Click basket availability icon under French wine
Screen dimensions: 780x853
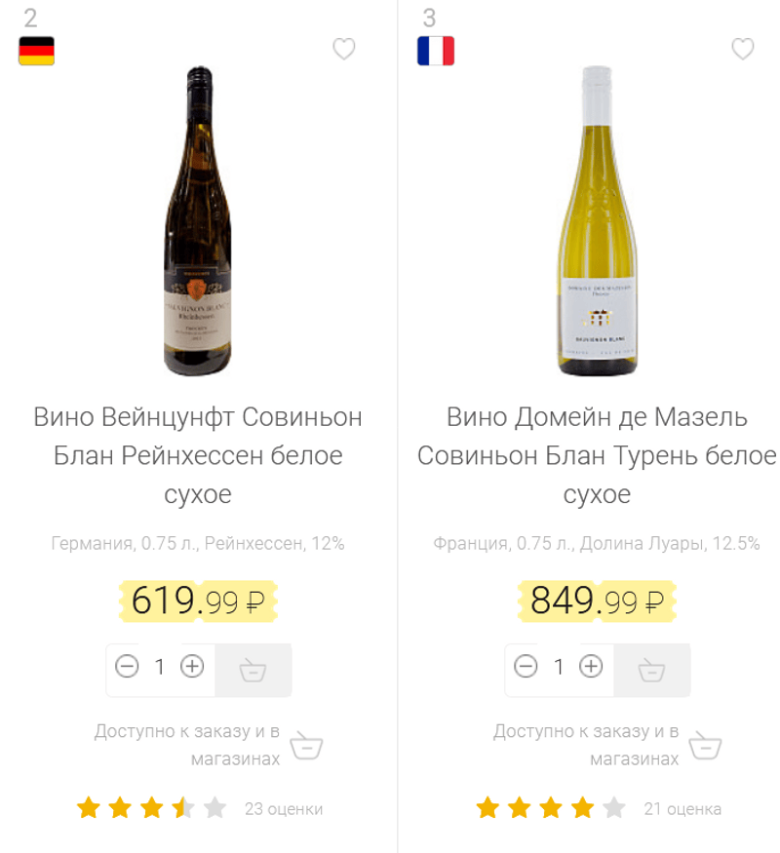click(705, 746)
